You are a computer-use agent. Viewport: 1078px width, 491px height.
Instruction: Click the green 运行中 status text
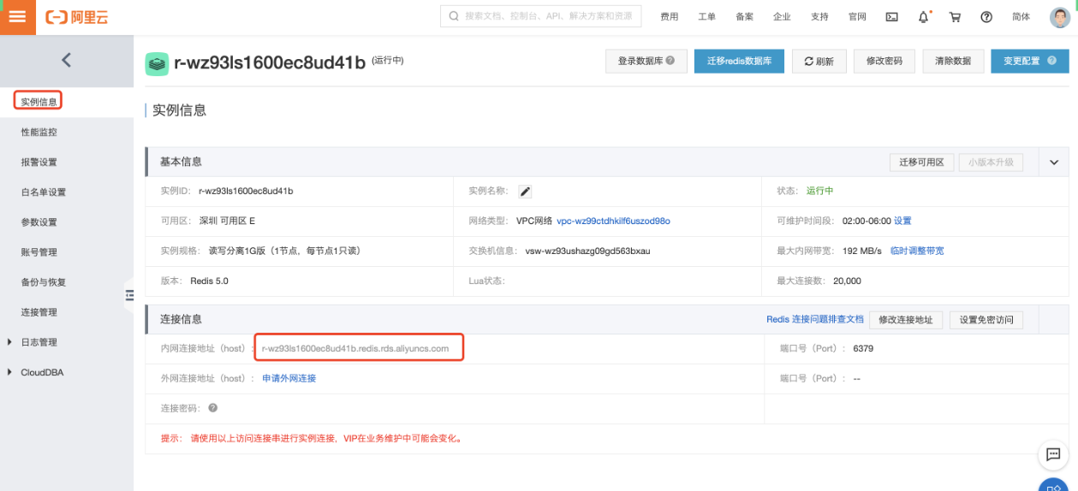click(x=819, y=191)
